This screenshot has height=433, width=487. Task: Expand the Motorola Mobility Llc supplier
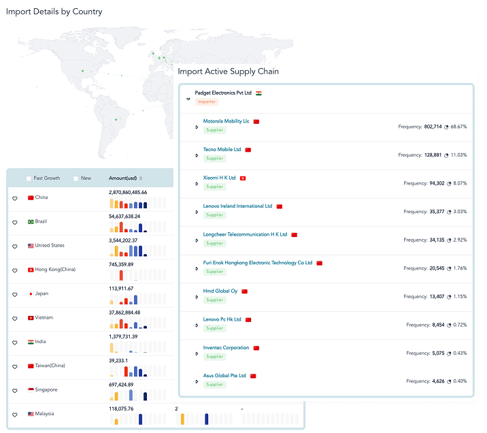197,127
